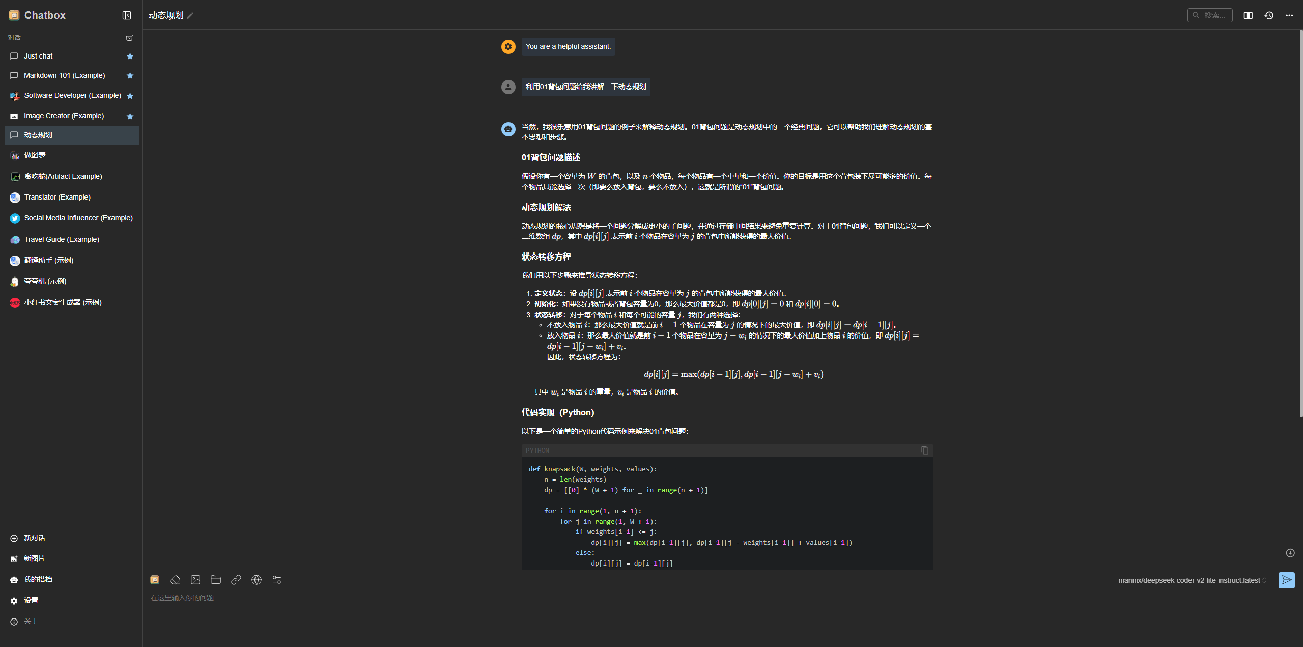Image resolution: width=1303 pixels, height=647 pixels.
Task: Unstar the Markdown 101 (Example) conversation
Action: click(130, 76)
